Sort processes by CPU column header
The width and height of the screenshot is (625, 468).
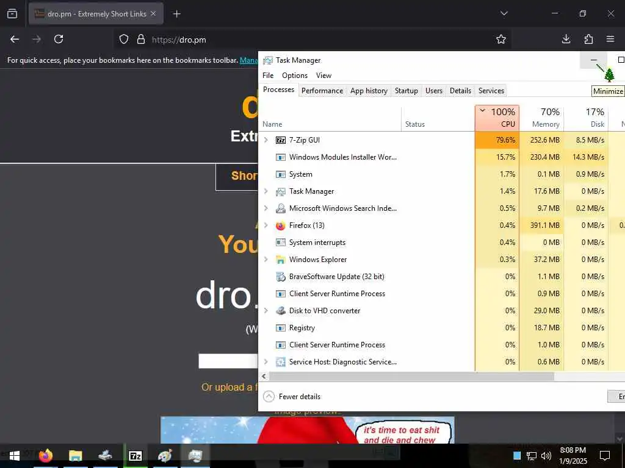coord(497,118)
